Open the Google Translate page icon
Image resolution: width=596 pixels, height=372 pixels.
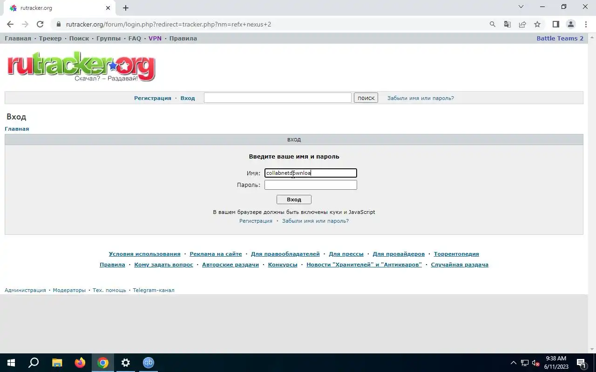click(508, 24)
